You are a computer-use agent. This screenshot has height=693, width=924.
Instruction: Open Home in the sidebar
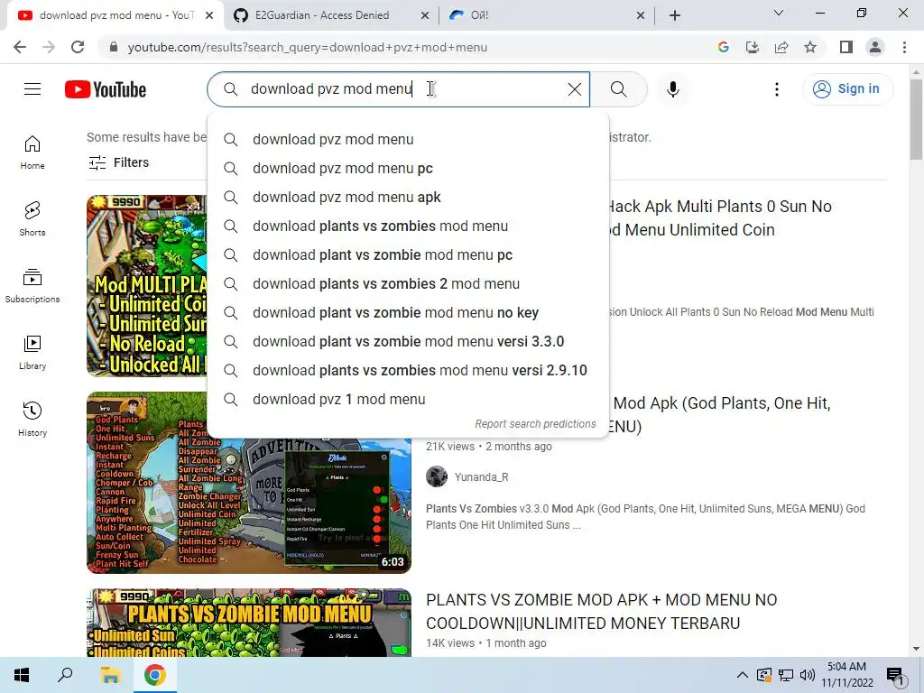pos(32,152)
